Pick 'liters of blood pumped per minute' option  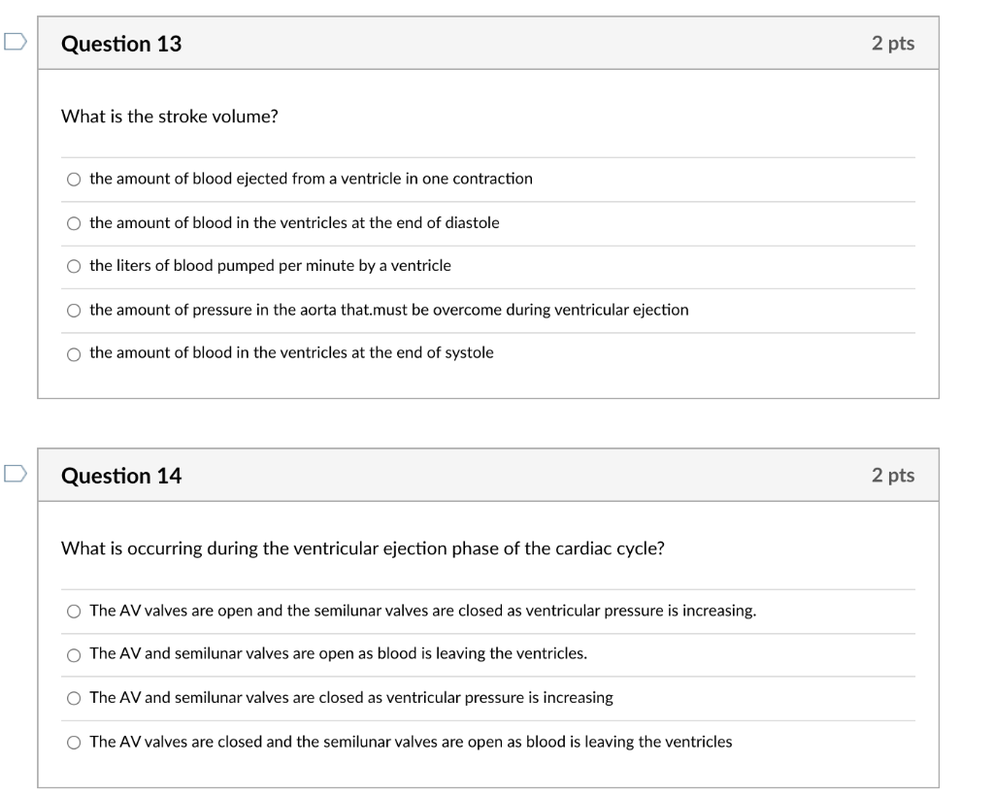(74, 266)
